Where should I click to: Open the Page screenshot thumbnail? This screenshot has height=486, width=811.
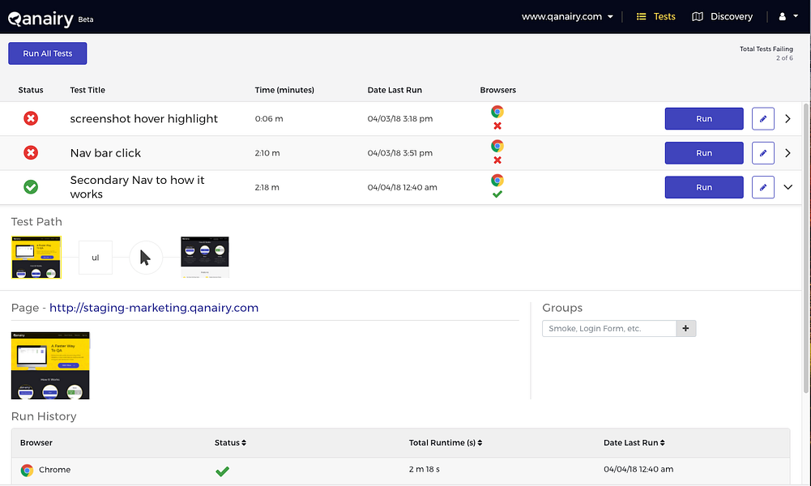click(50, 365)
